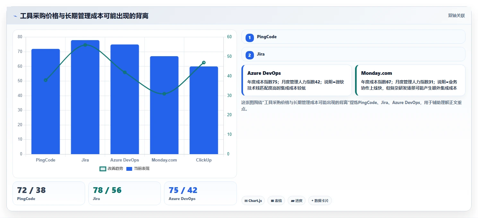Open the Jira list row
This screenshot has width=478, height=218.
353,54
